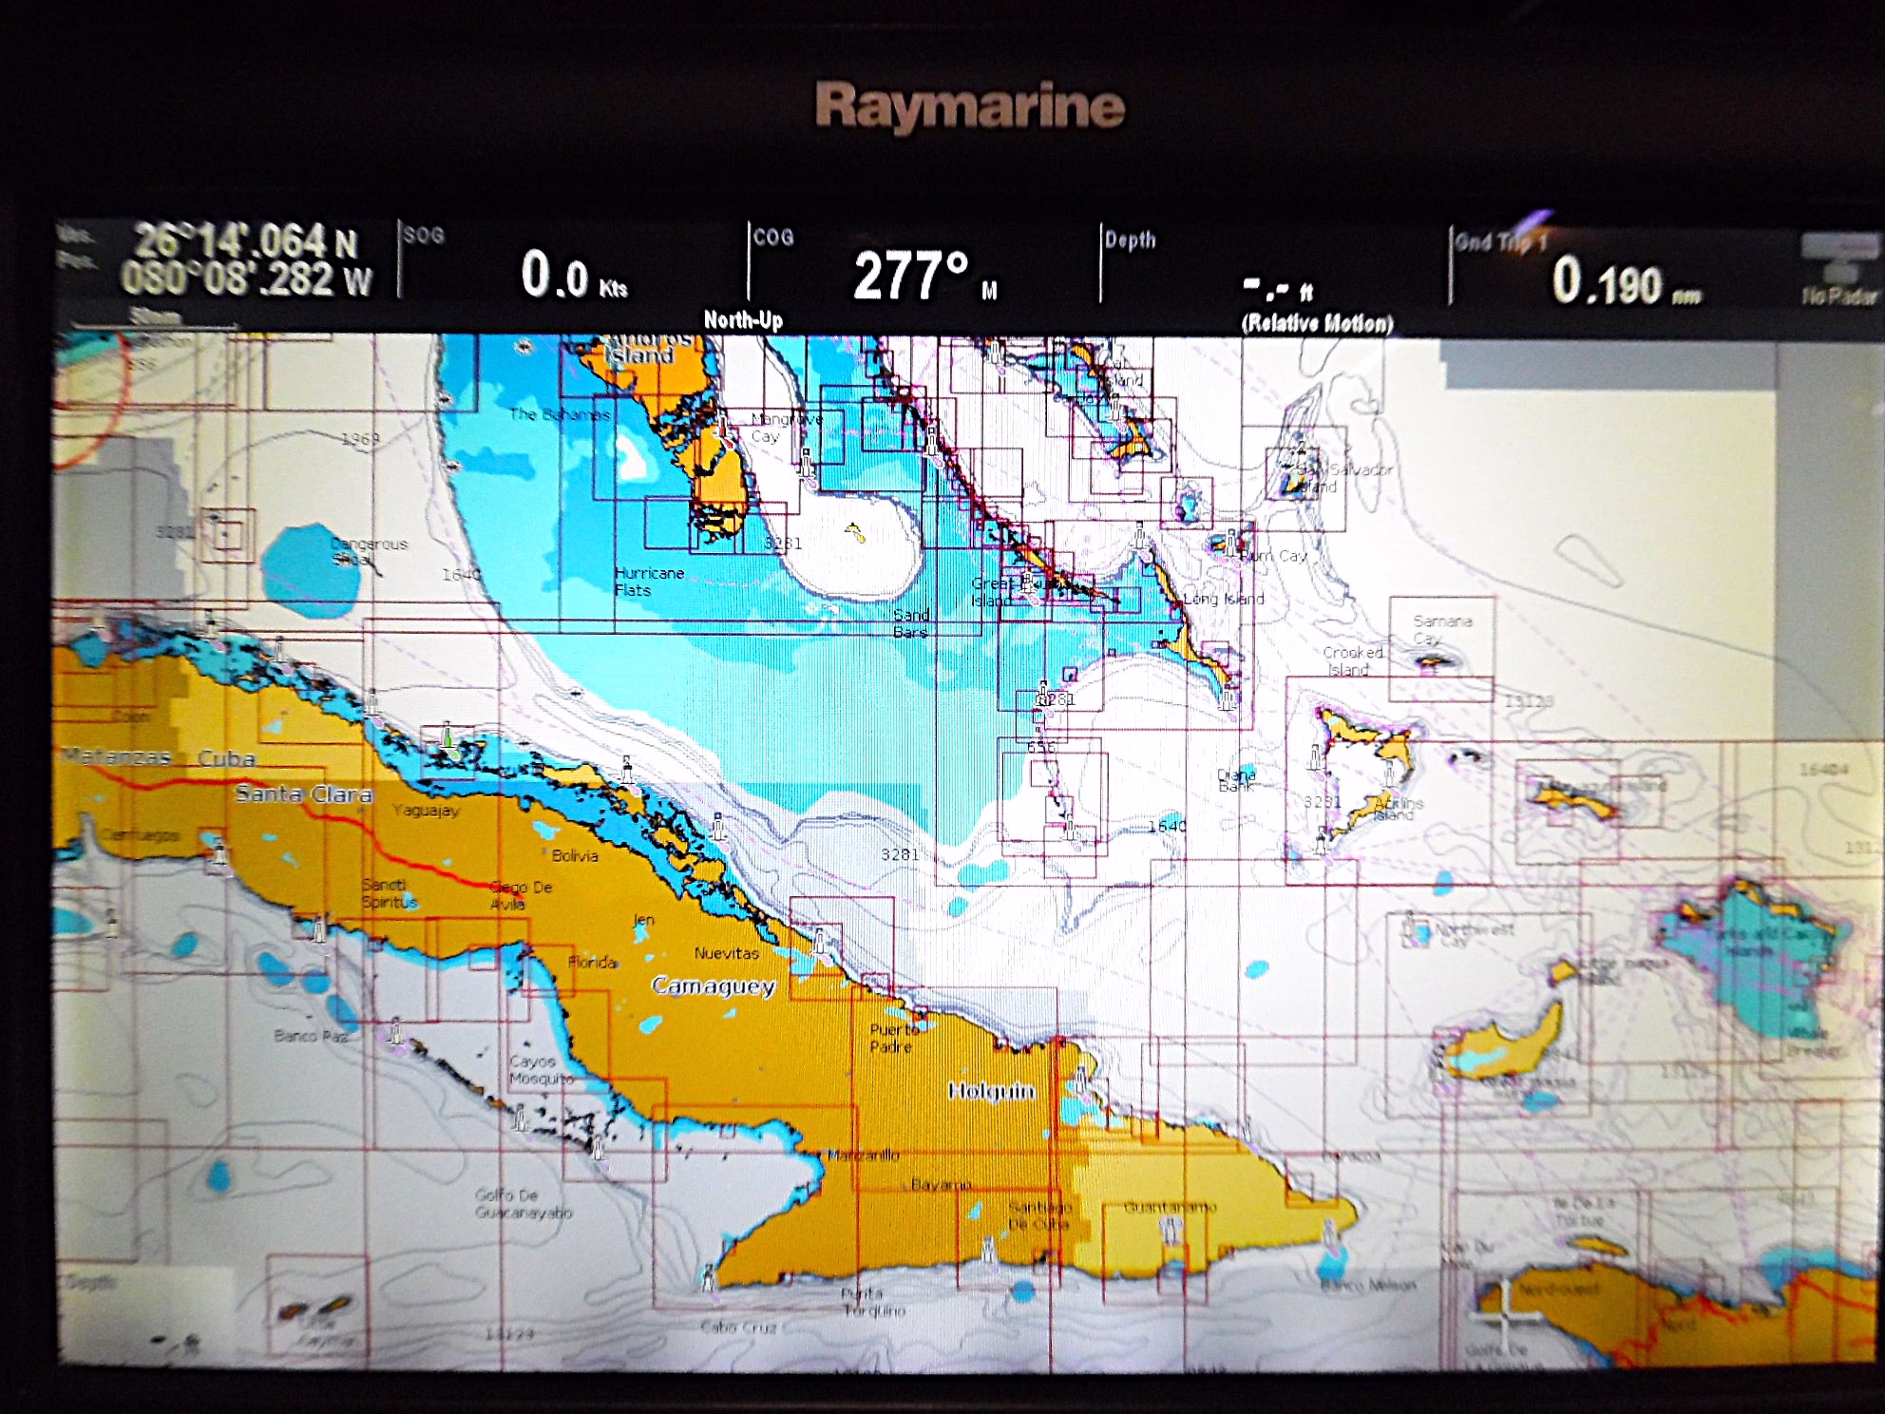1885x1414 pixels.
Task: Select the SOG 0.0 Kts data cell
Action: click(573, 263)
